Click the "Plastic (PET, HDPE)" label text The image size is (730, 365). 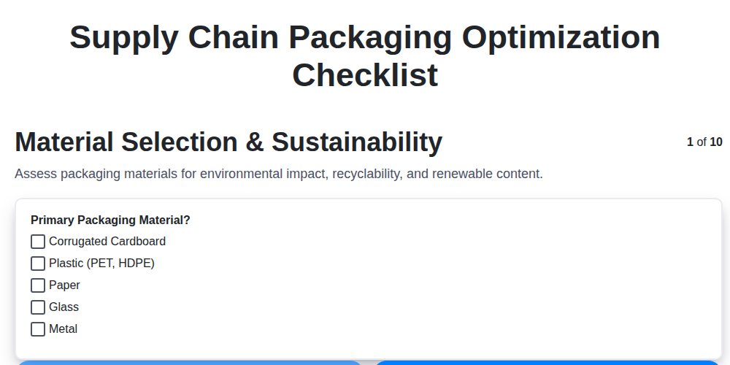(101, 264)
